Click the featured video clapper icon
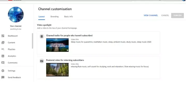 (42, 61)
